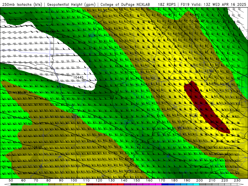Click the 60 value on the color scale
This screenshot has height=186, width=248.
point(24,180)
